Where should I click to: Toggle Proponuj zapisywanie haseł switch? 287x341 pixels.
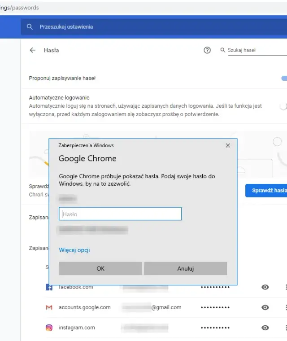[284, 78]
